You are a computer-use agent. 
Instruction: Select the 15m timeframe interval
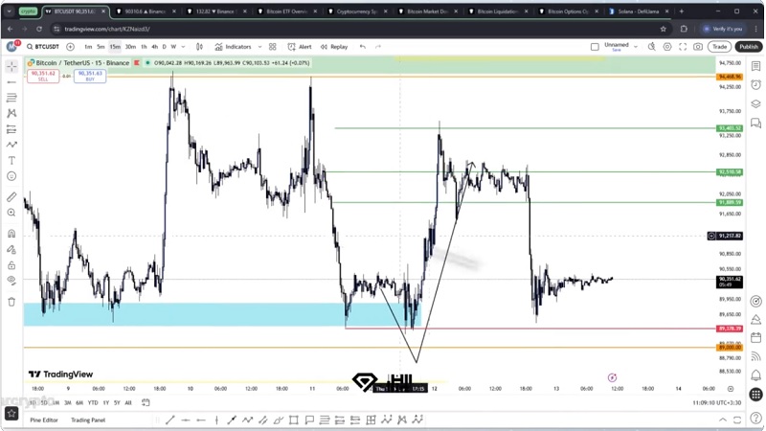click(114, 46)
